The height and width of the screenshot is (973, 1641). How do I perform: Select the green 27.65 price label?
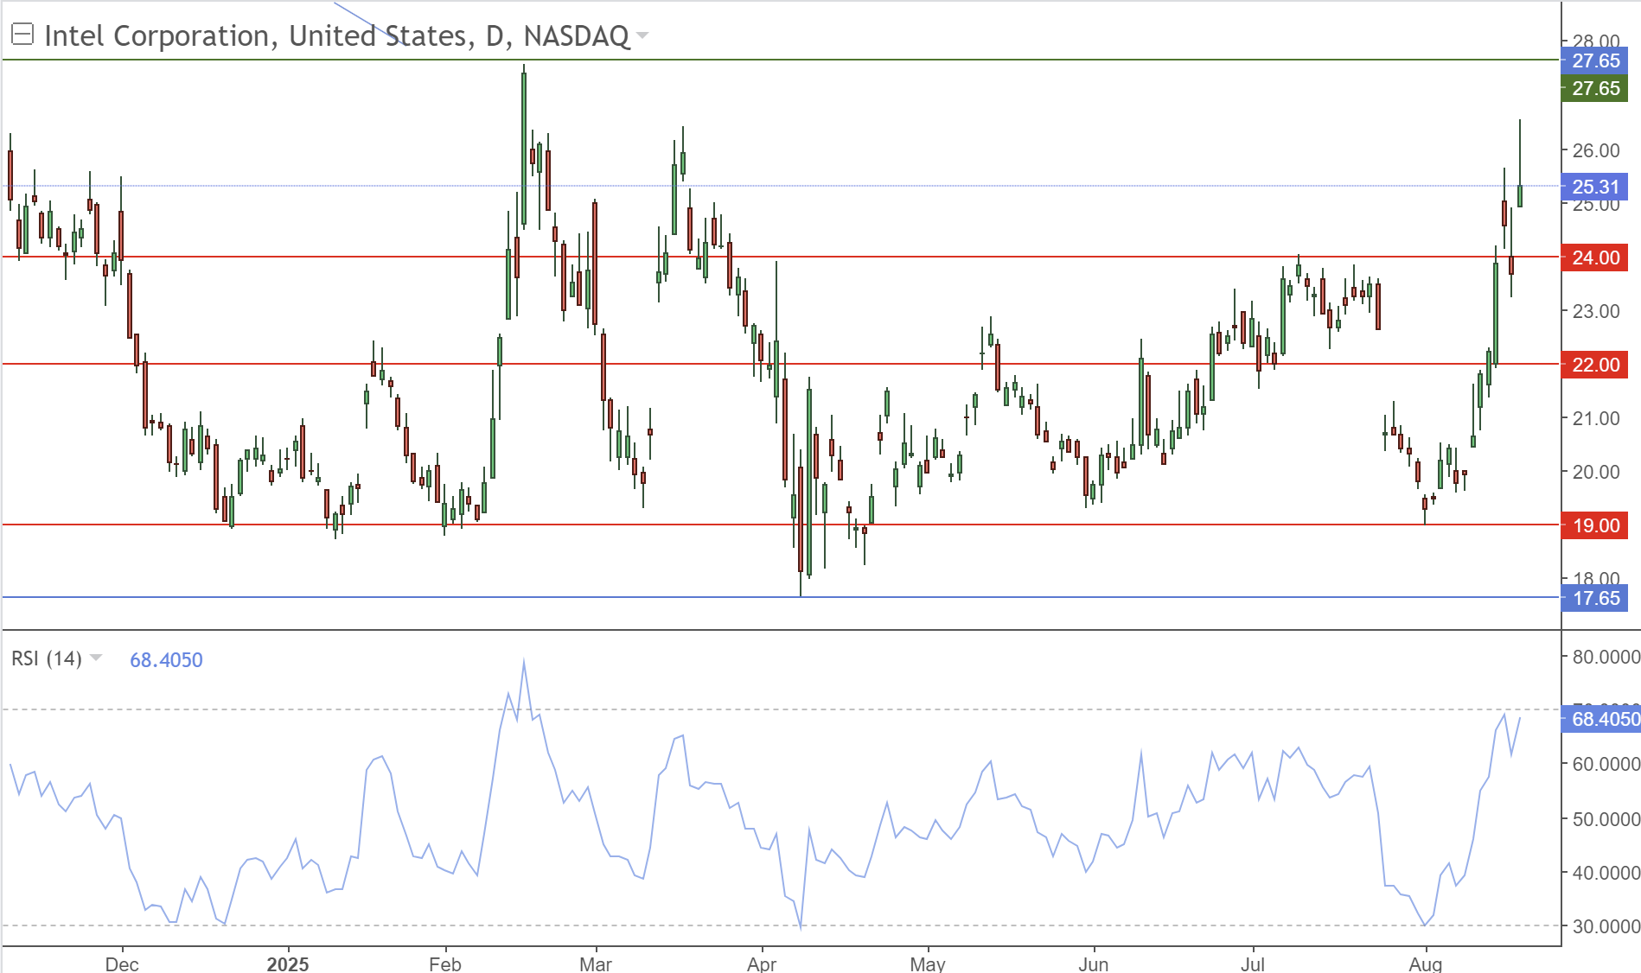[1594, 88]
